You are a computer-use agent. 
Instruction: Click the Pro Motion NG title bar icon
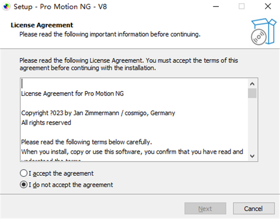coord(7,7)
